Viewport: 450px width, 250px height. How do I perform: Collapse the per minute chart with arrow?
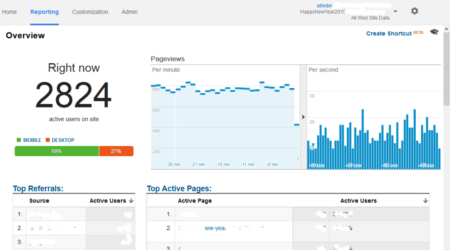point(303,117)
